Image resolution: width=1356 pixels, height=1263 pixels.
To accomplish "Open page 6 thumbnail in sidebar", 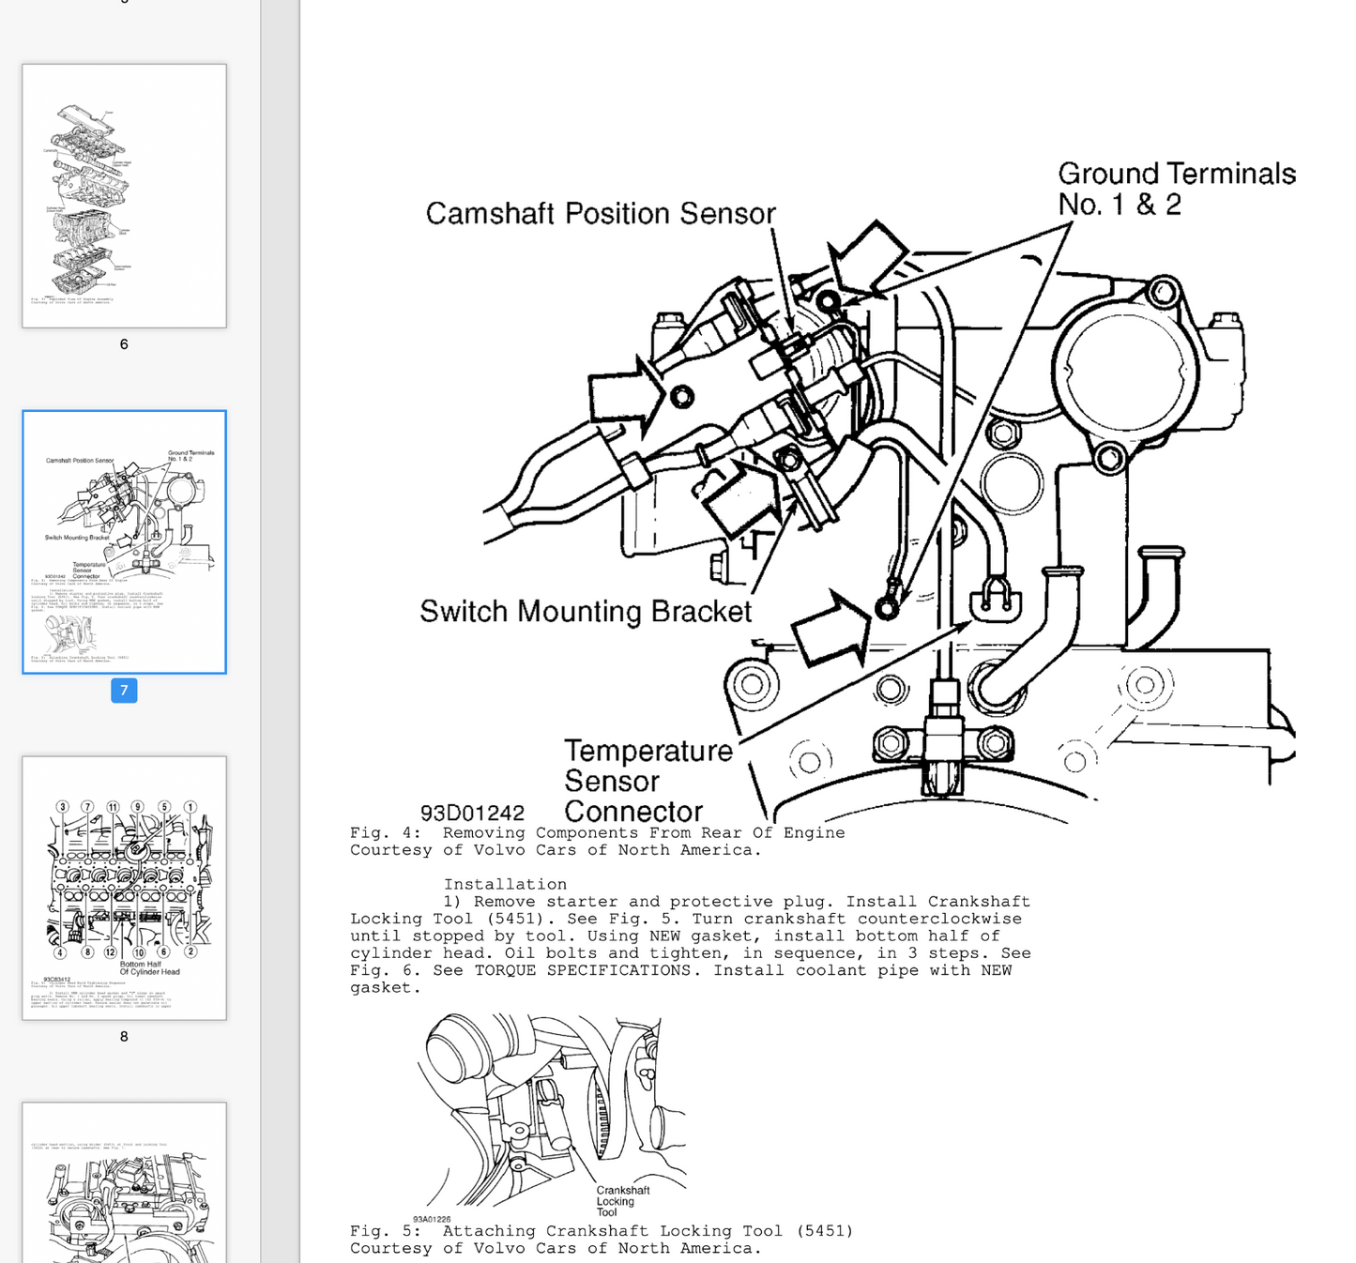I will 124,196.
